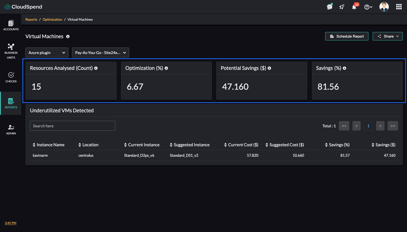This screenshot has height=232, width=407.
Task: Go to the last page with >> control
Action: point(393,126)
